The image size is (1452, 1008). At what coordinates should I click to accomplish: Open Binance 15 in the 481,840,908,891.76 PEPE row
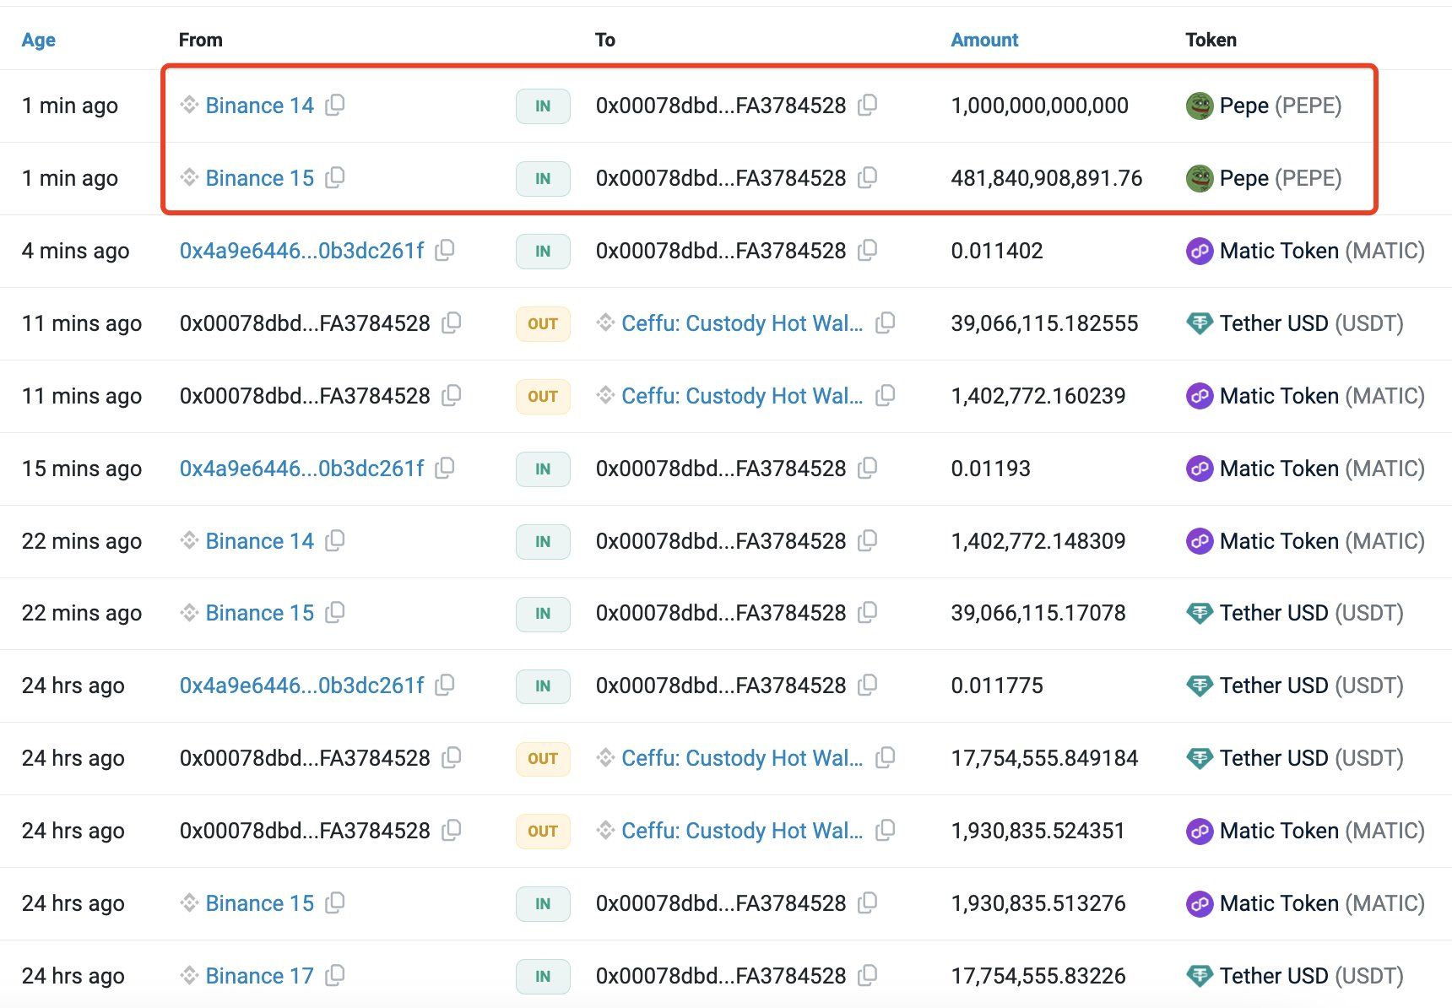point(259,178)
